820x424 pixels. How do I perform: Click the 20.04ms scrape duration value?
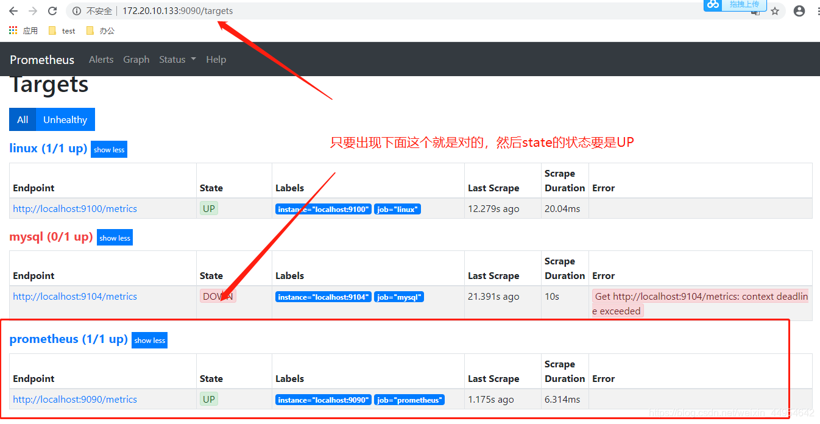[x=562, y=209]
